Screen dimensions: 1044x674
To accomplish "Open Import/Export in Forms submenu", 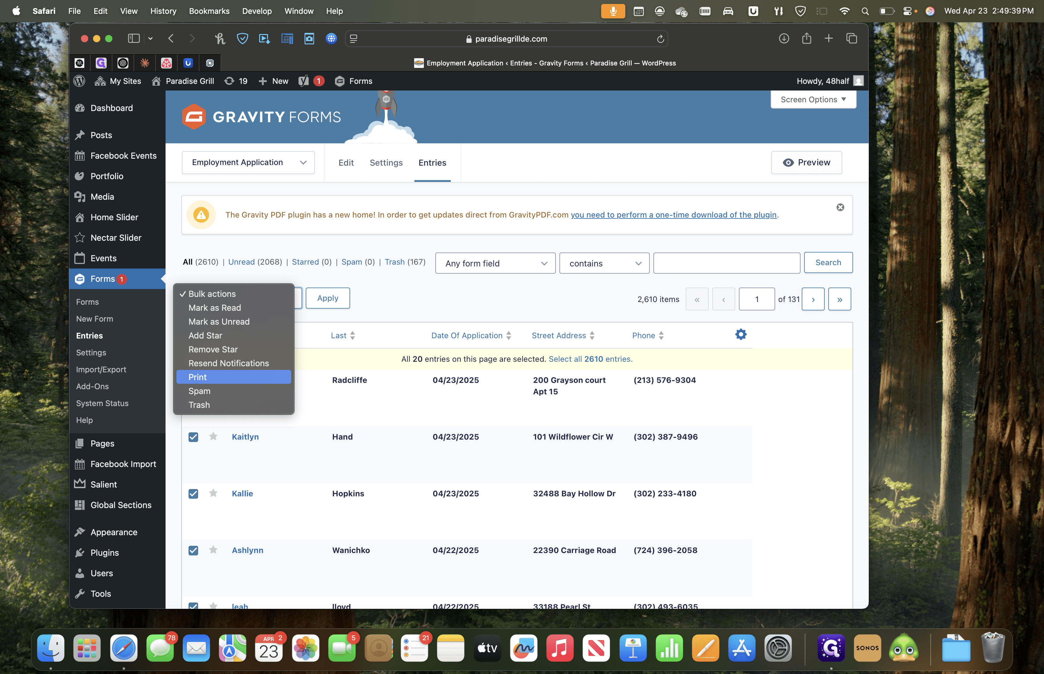I will (101, 369).
